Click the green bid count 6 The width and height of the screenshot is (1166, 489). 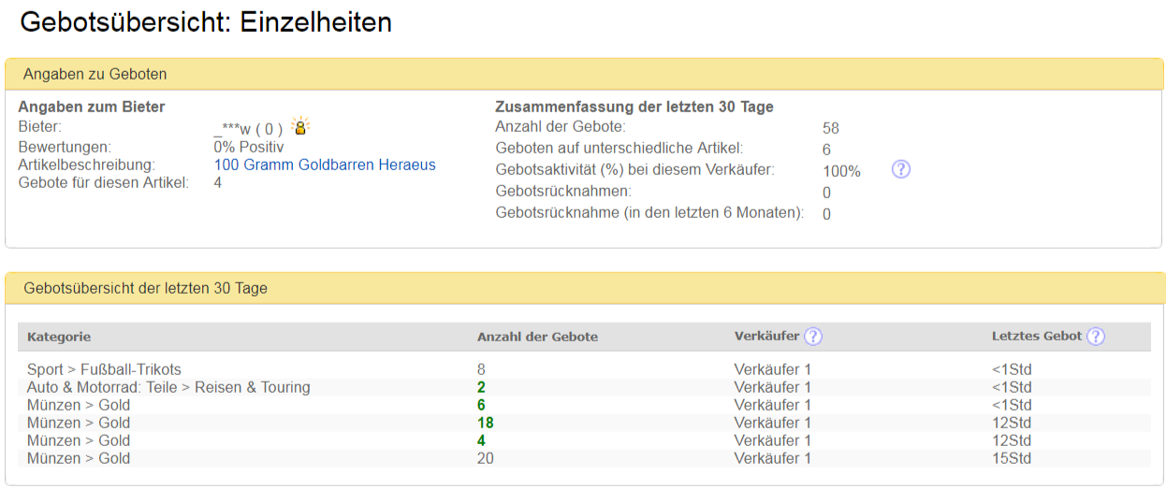[x=481, y=405]
